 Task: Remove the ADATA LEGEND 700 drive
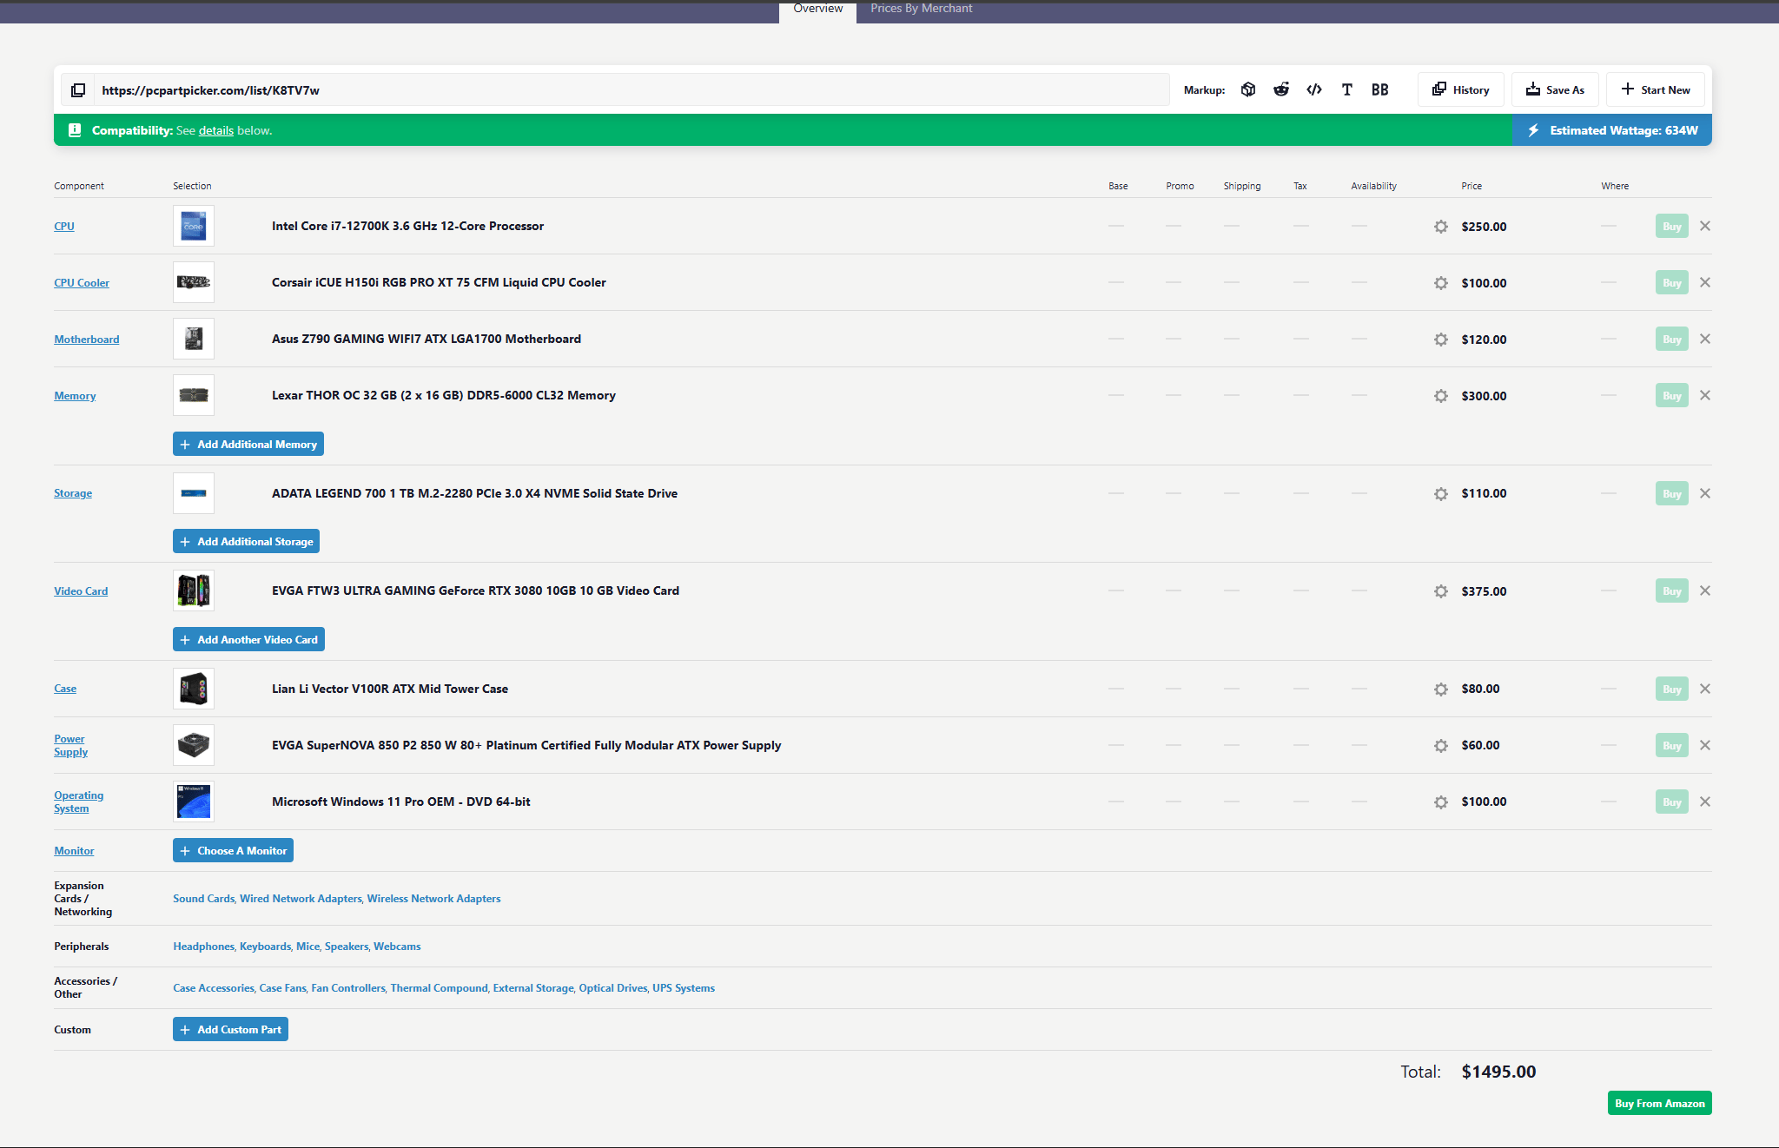[x=1705, y=493]
